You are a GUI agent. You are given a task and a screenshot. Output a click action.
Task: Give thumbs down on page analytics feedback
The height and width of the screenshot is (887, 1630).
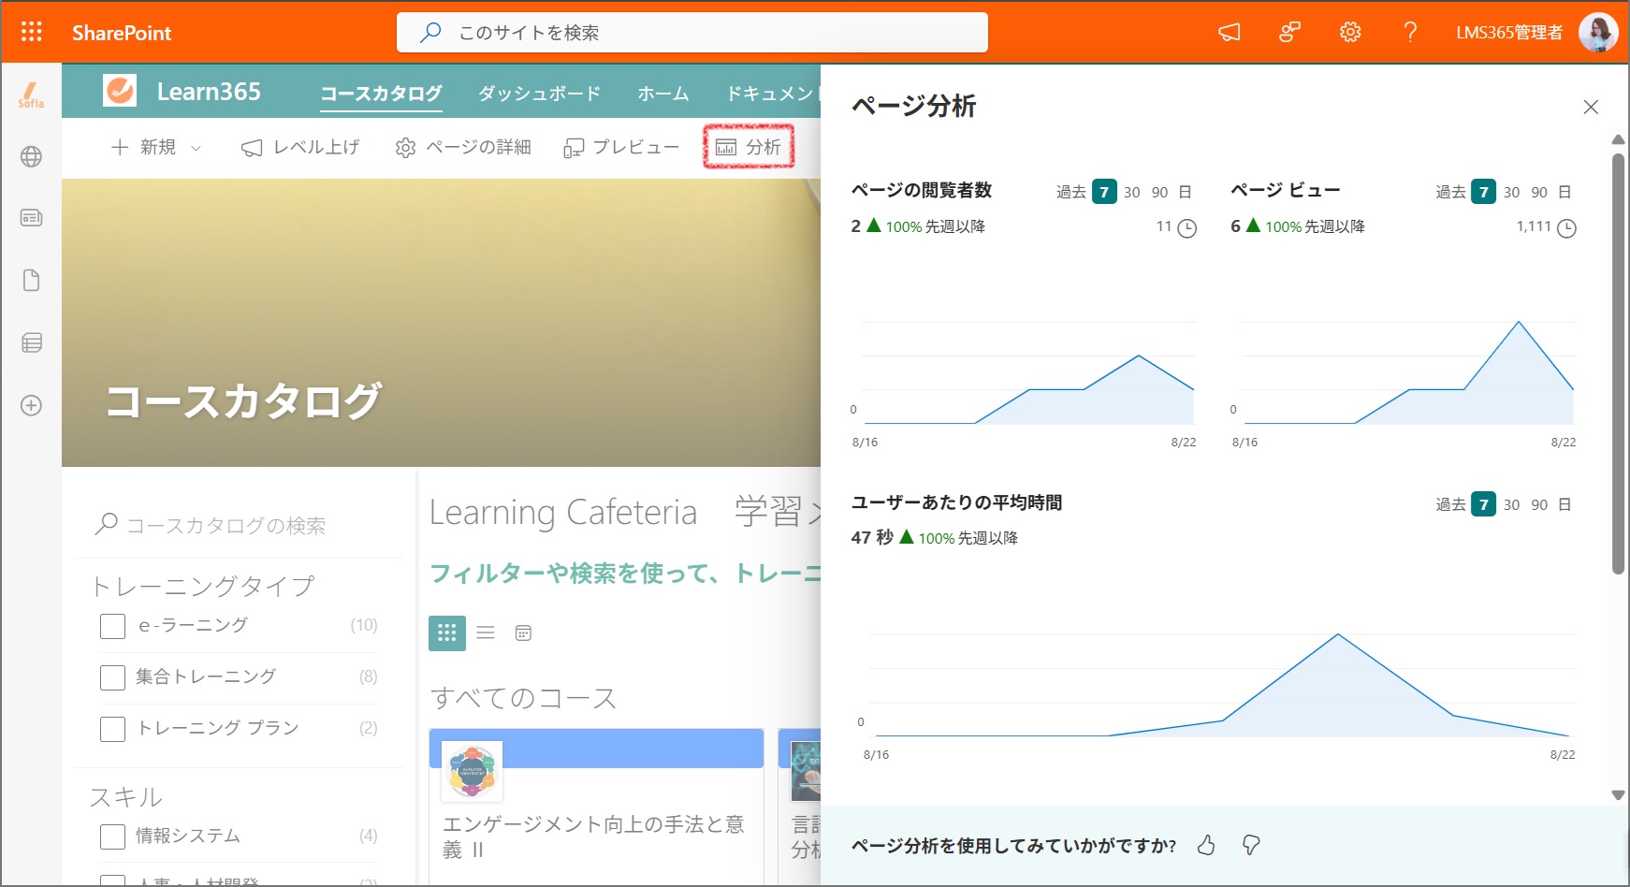(x=1251, y=846)
